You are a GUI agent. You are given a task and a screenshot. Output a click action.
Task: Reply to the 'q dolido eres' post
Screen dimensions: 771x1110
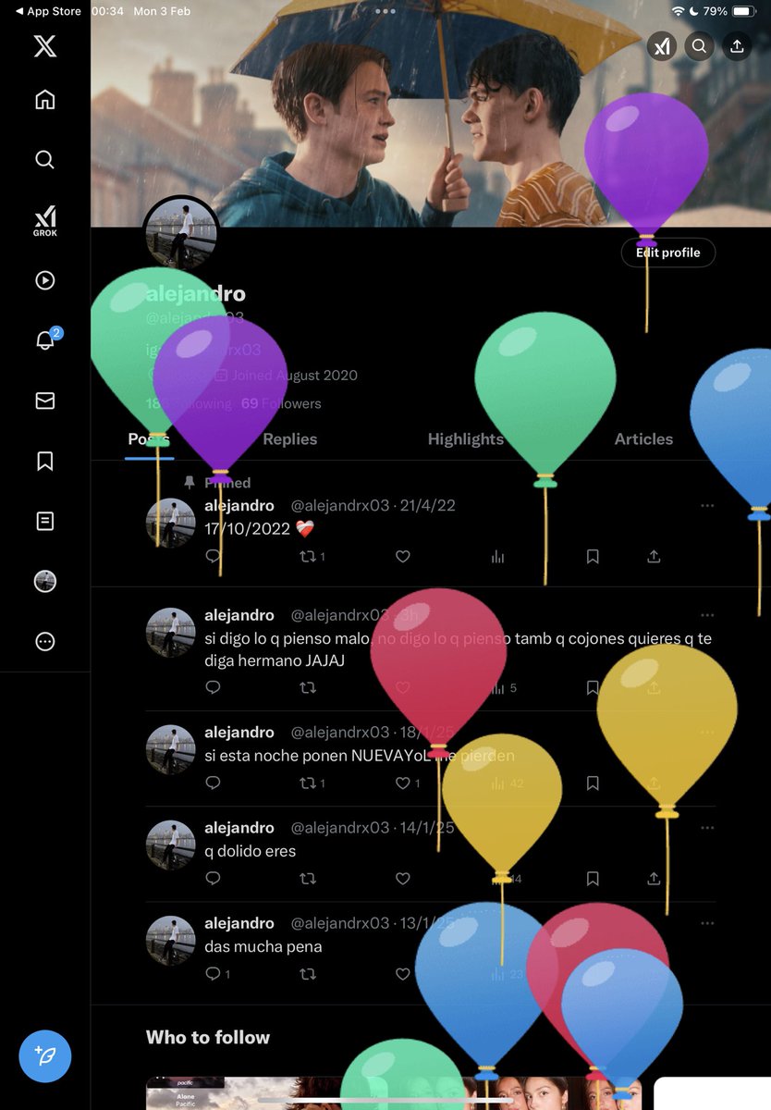(x=213, y=878)
